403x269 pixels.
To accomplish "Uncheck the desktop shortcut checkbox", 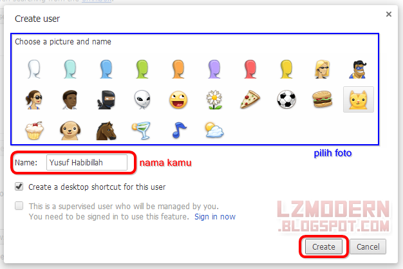I will (x=19, y=186).
